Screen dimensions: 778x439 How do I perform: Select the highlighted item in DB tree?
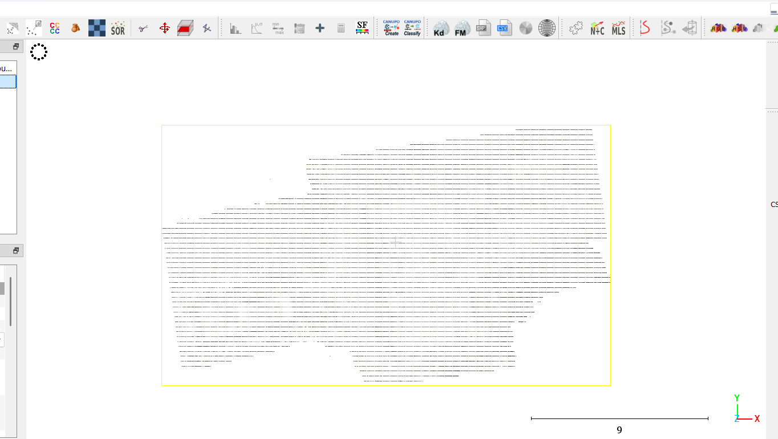8,82
